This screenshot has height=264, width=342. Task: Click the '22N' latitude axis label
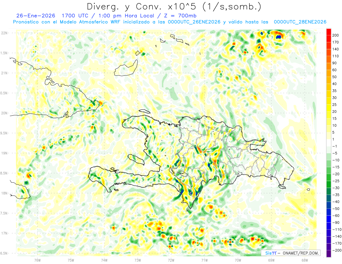click(4, 33)
